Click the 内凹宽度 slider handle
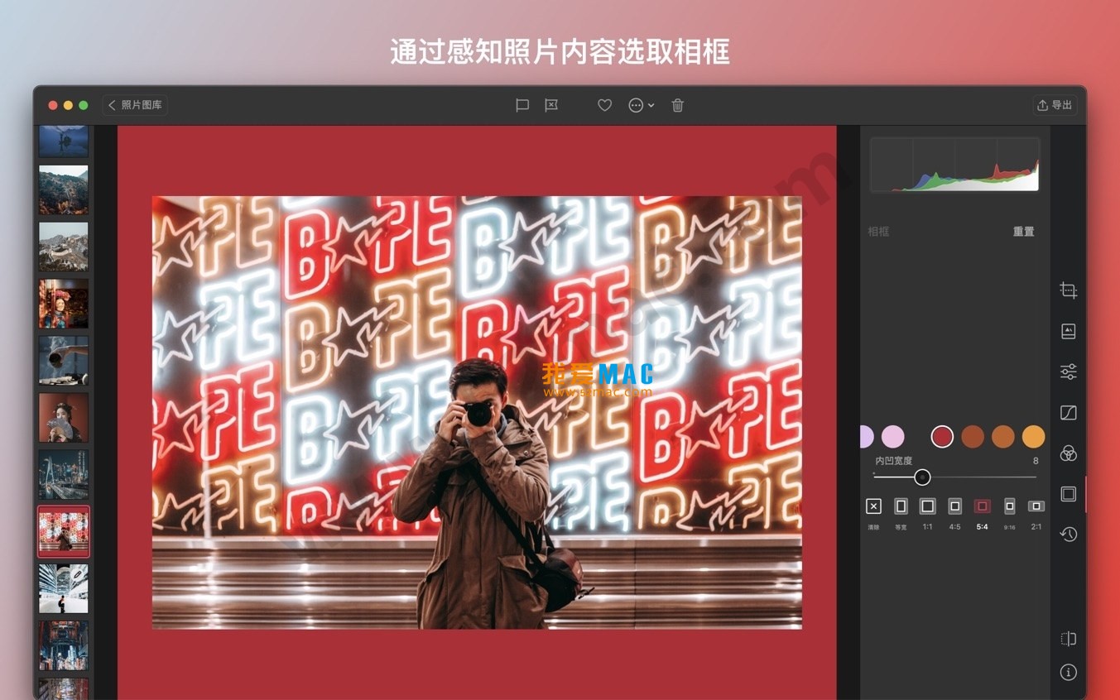Screen dimensions: 1120x700 click(922, 477)
